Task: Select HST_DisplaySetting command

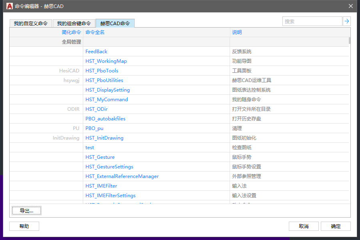Action: (108, 90)
